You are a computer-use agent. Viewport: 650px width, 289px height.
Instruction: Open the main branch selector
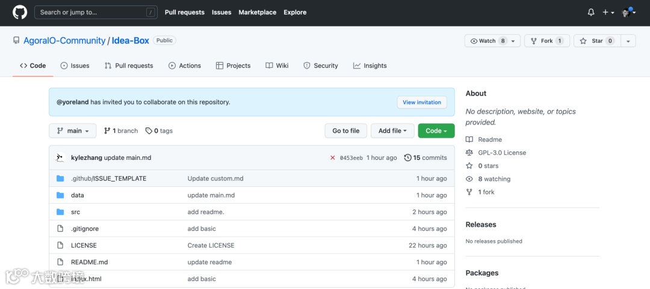[73, 131]
